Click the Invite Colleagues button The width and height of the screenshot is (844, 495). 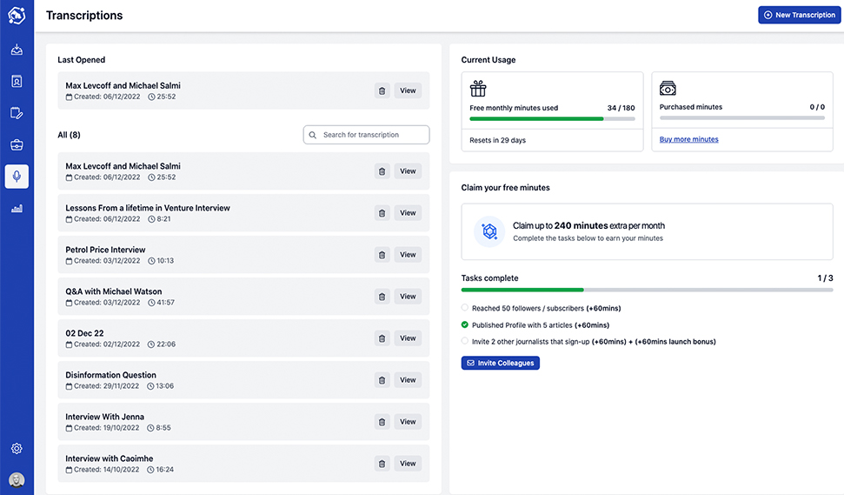[x=500, y=363]
